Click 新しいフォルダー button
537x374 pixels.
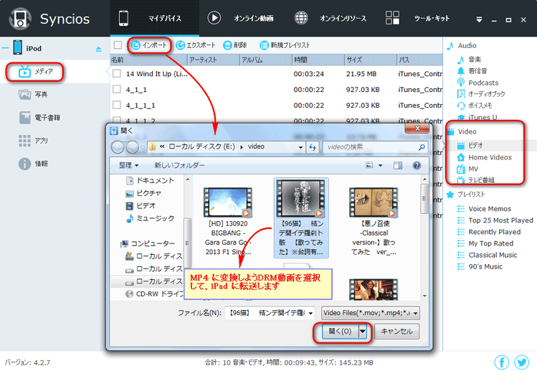tap(179, 165)
